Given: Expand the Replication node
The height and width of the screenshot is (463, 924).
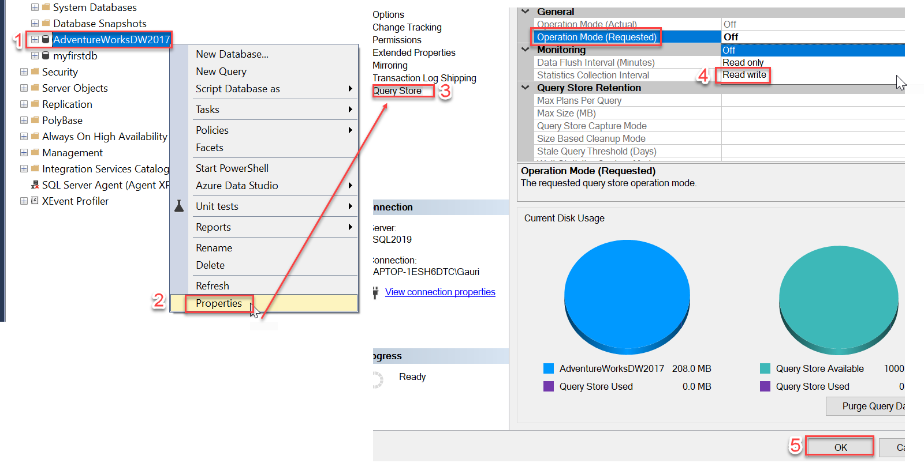Looking at the screenshot, I should 24,104.
